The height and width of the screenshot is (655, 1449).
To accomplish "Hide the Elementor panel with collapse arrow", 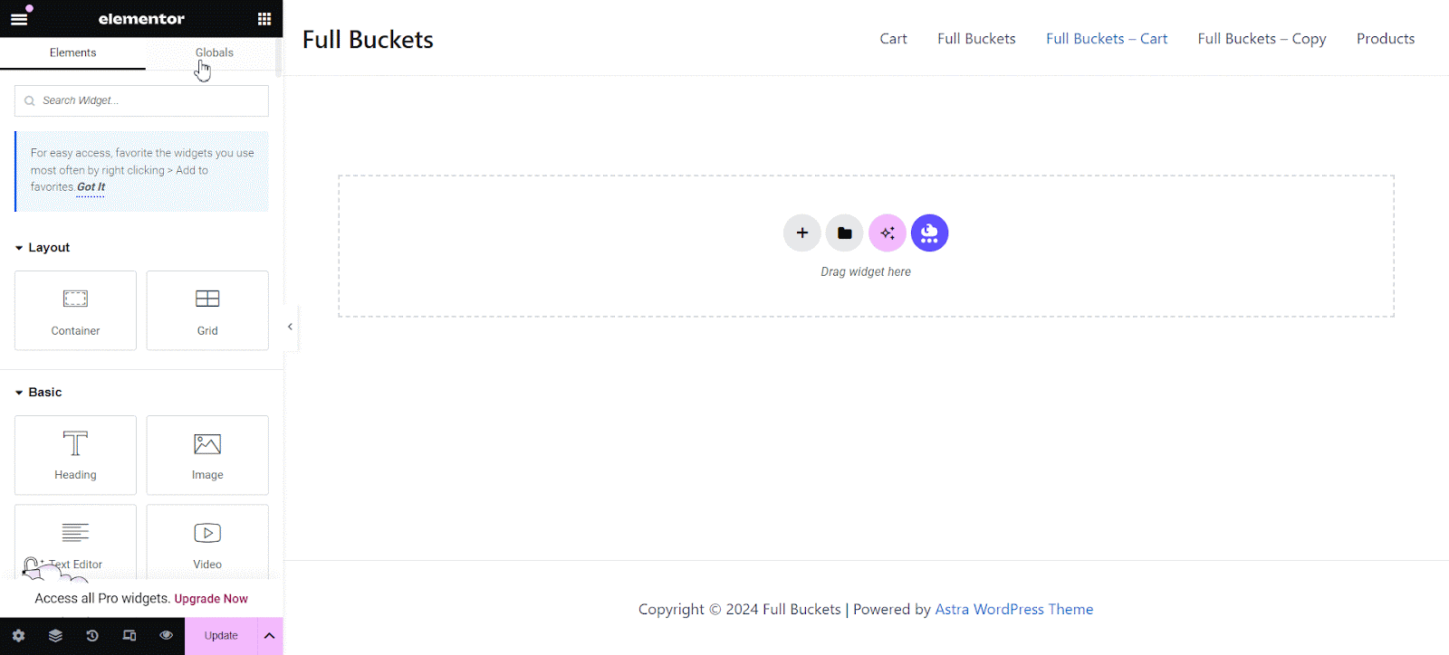I will click(290, 327).
